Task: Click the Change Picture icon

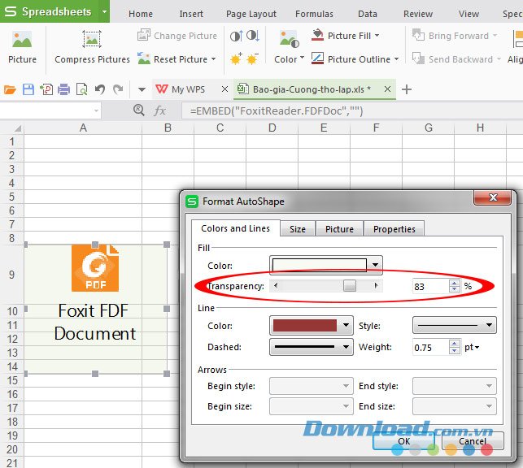Action: pyautogui.click(x=144, y=35)
